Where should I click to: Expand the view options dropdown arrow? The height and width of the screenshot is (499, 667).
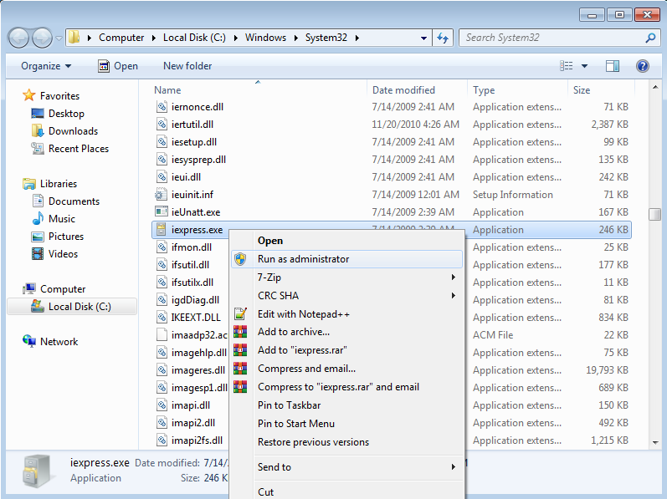[584, 66]
